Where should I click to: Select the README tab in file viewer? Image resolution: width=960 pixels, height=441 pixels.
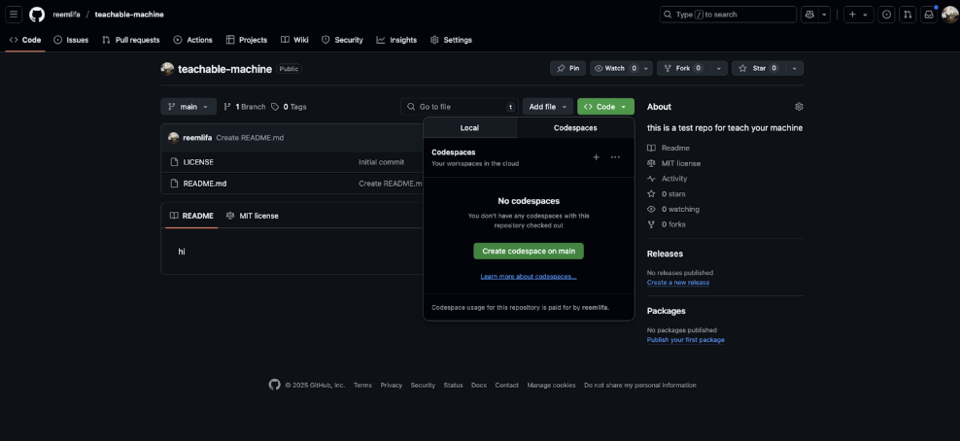click(x=191, y=216)
